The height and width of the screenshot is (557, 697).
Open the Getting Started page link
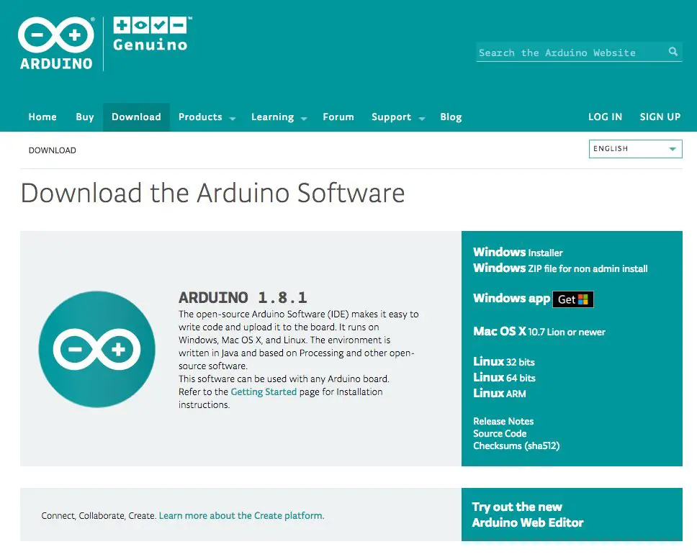(x=264, y=391)
